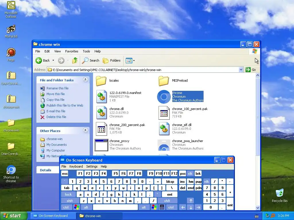Toggle the left shft key on keyboard

point(70,201)
